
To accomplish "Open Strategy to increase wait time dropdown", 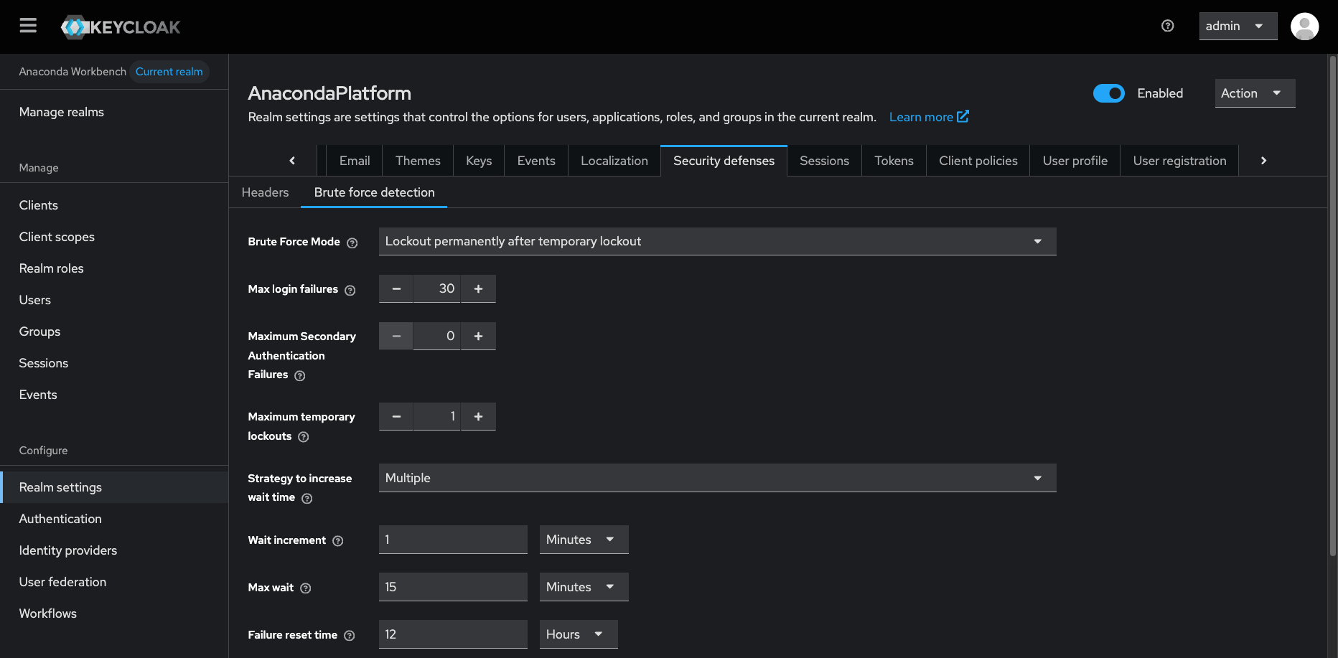I will [718, 478].
